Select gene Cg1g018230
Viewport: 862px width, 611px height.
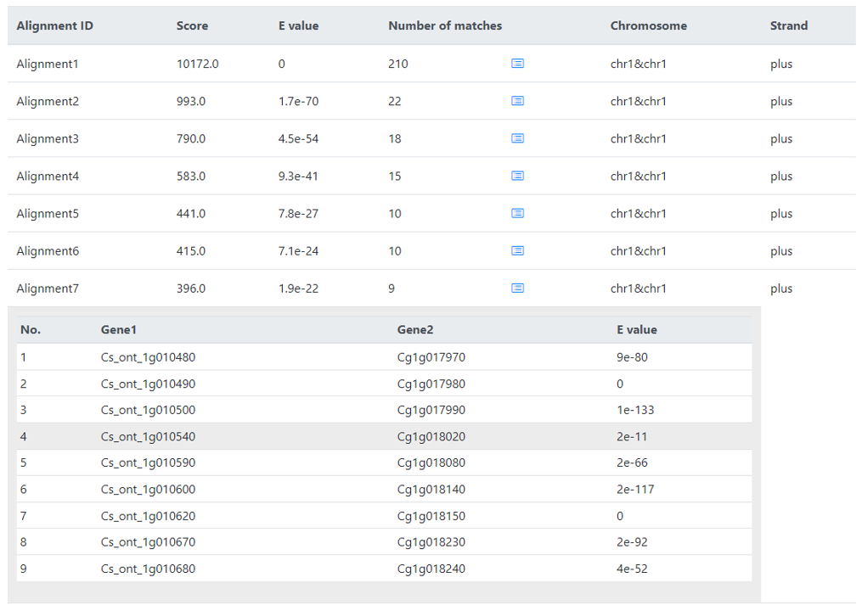(431, 541)
